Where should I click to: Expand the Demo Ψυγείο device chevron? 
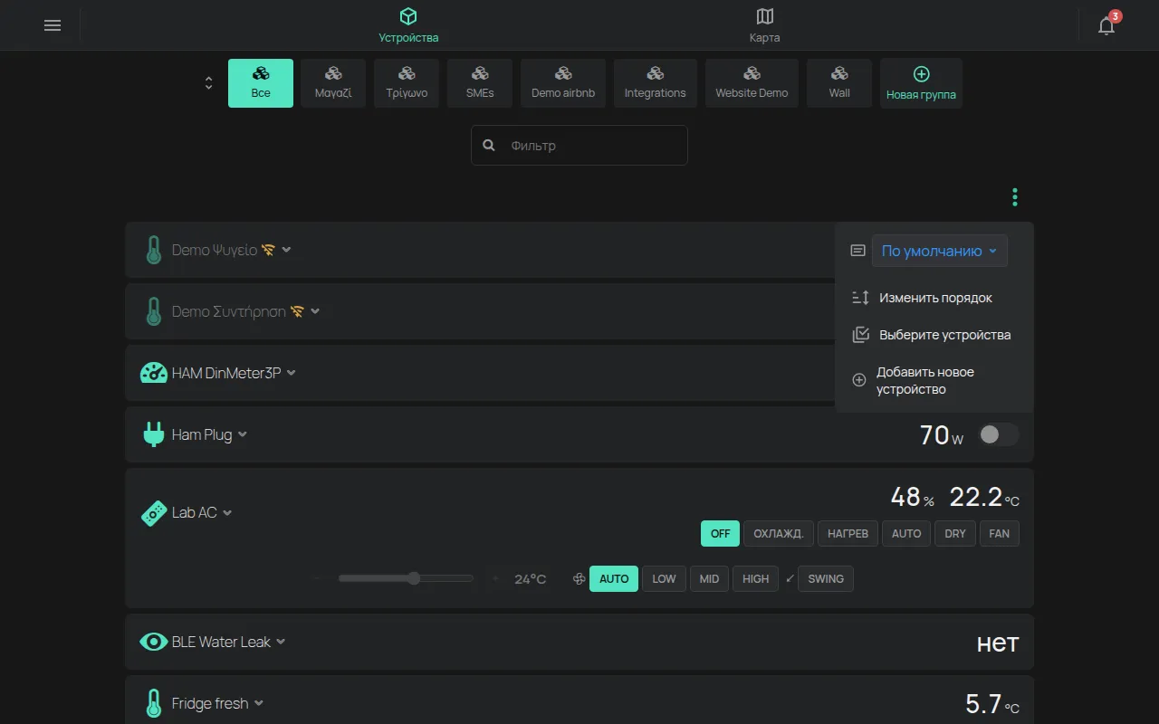tap(287, 250)
